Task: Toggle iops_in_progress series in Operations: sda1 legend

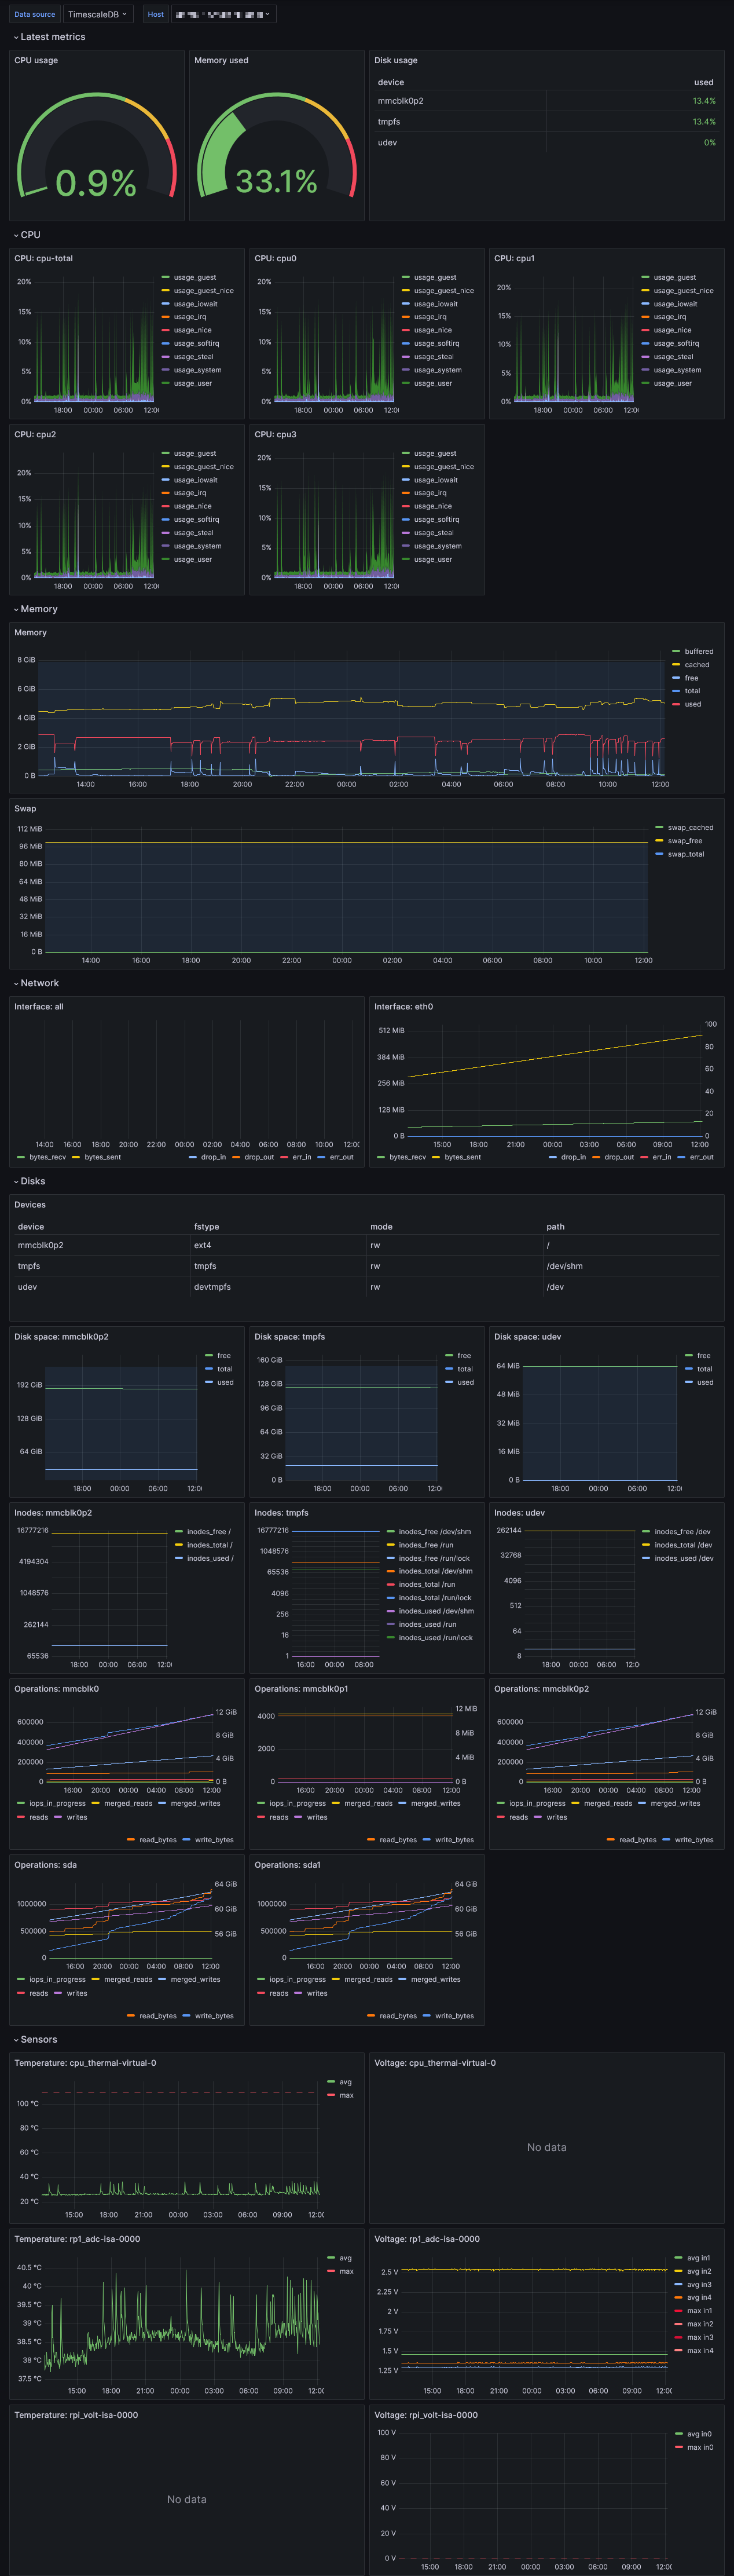Action: (x=297, y=1979)
